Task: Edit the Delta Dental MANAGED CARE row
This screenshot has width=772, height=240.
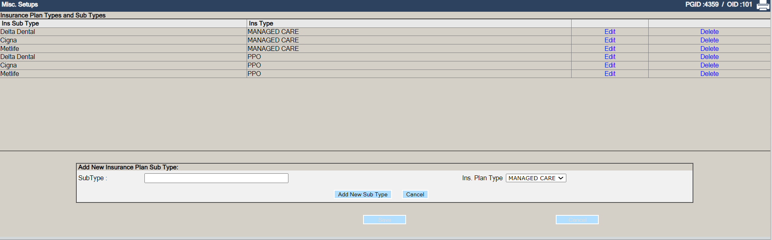Action: tap(610, 32)
